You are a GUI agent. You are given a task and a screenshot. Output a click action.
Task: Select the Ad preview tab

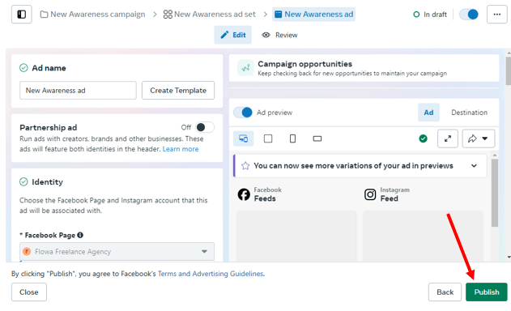pyautogui.click(x=428, y=113)
